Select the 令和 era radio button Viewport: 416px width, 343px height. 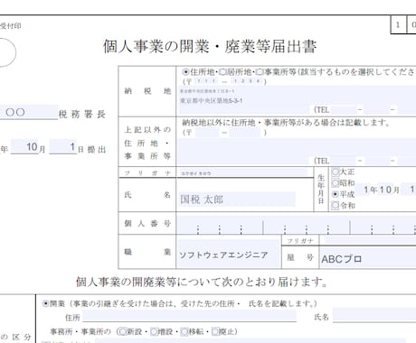(336, 206)
